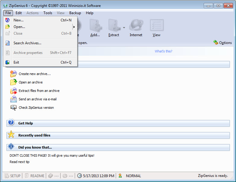This screenshot has width=236, height=182.
Task: Click the clock icon in status bar
Action: (x=80, y=176)
